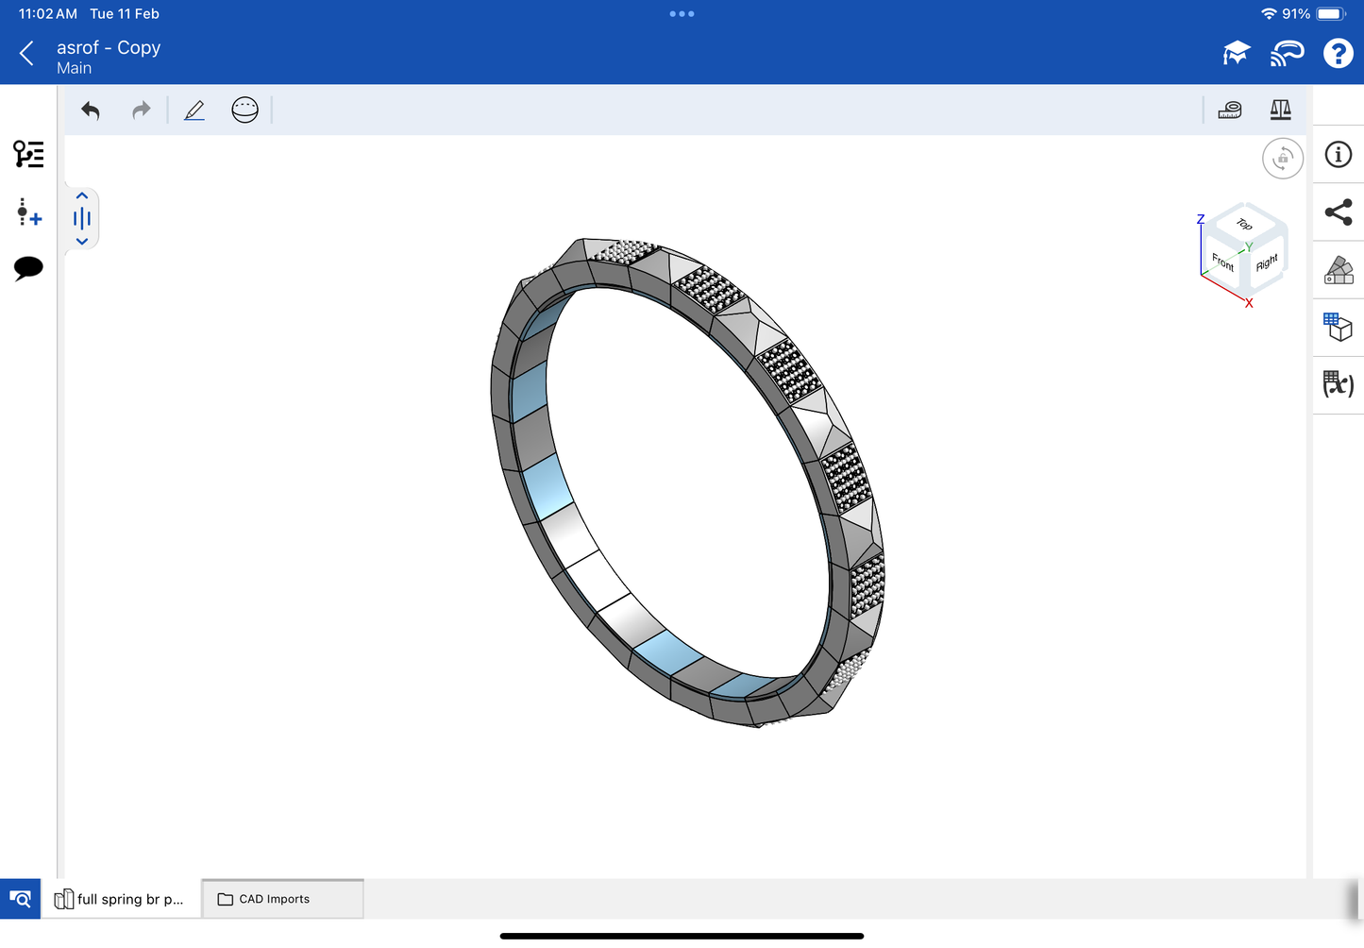Viewport: 1364px width, 948px height.
Task: Select the Front face of view cube
Action: [1222, 262]
